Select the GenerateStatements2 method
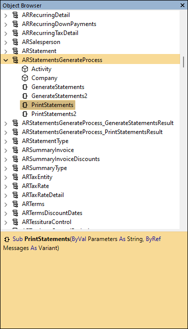This screenshot has width=188, height=329. pos(59,96)
